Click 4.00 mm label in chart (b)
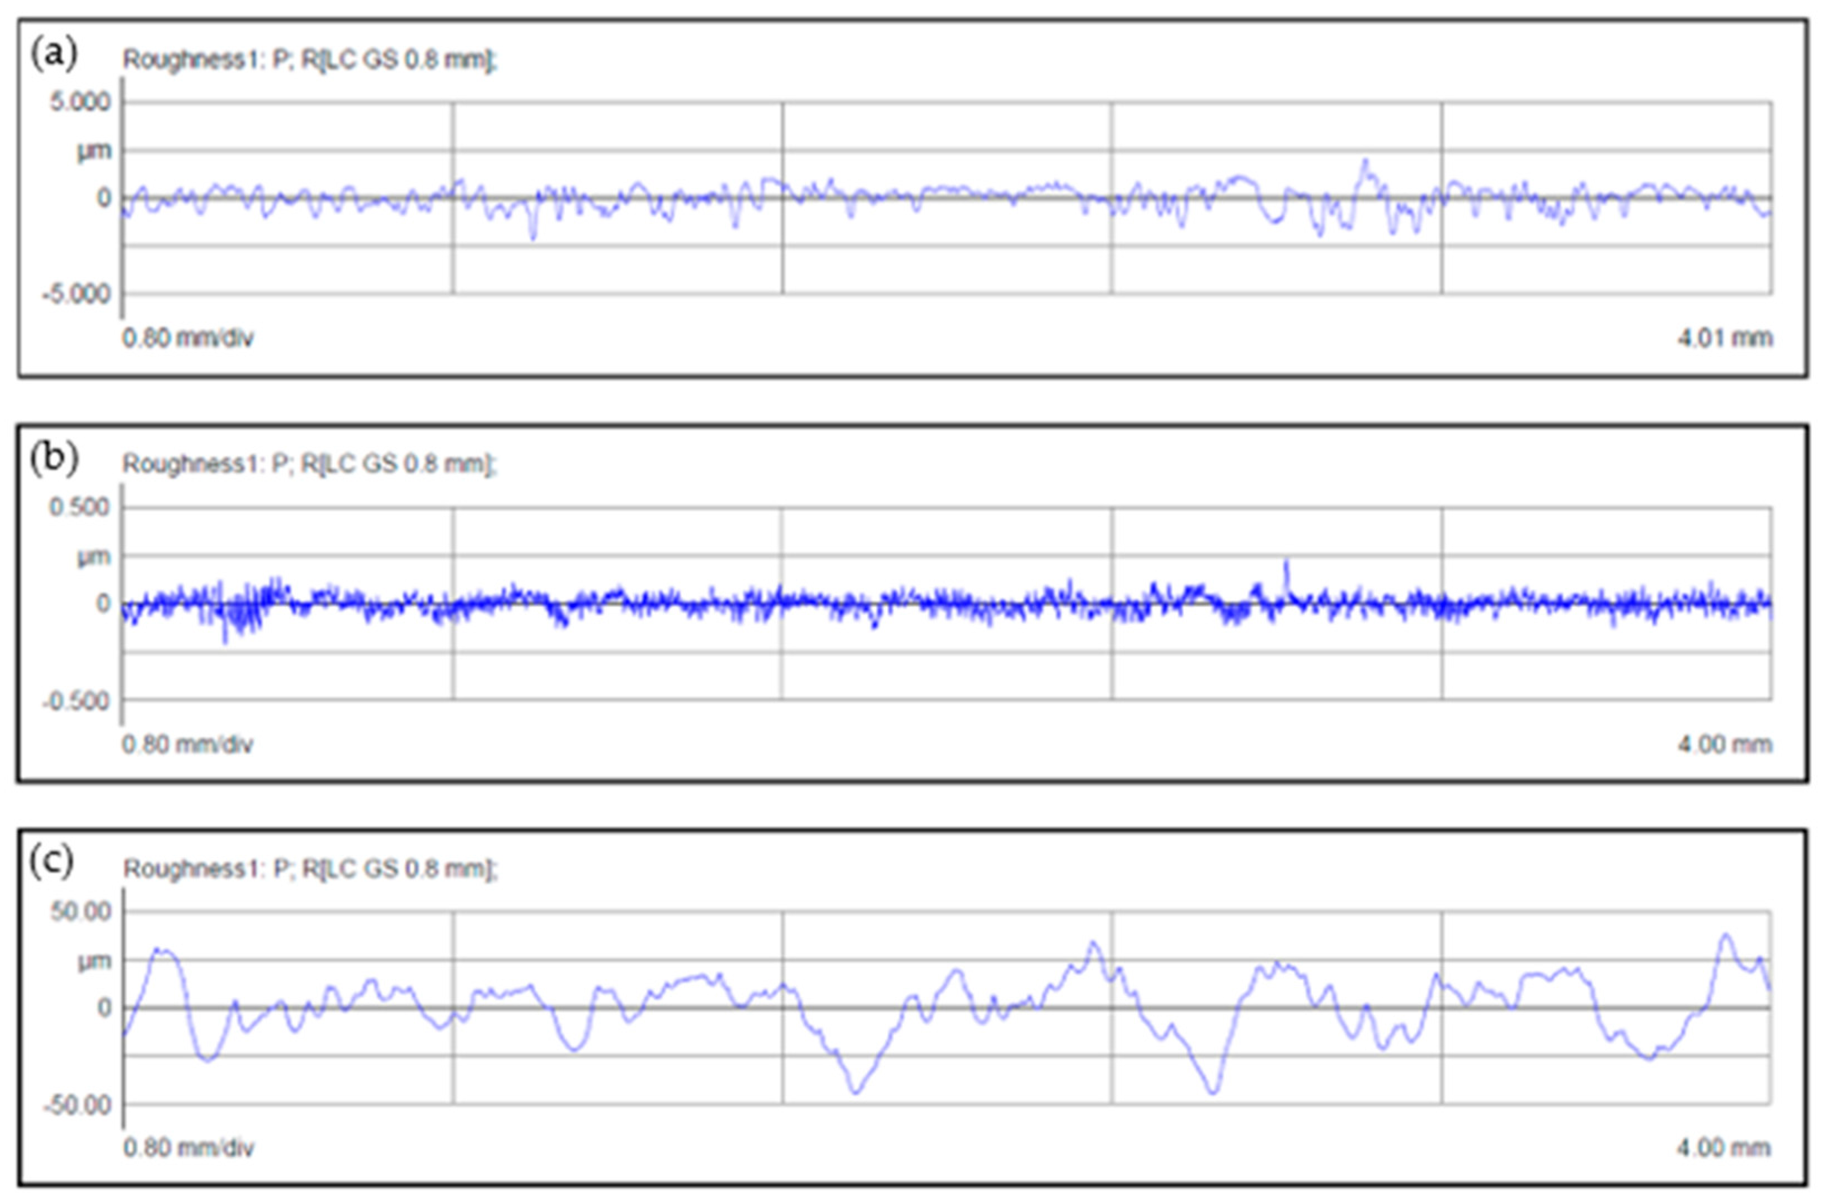 coord(1724,744)
